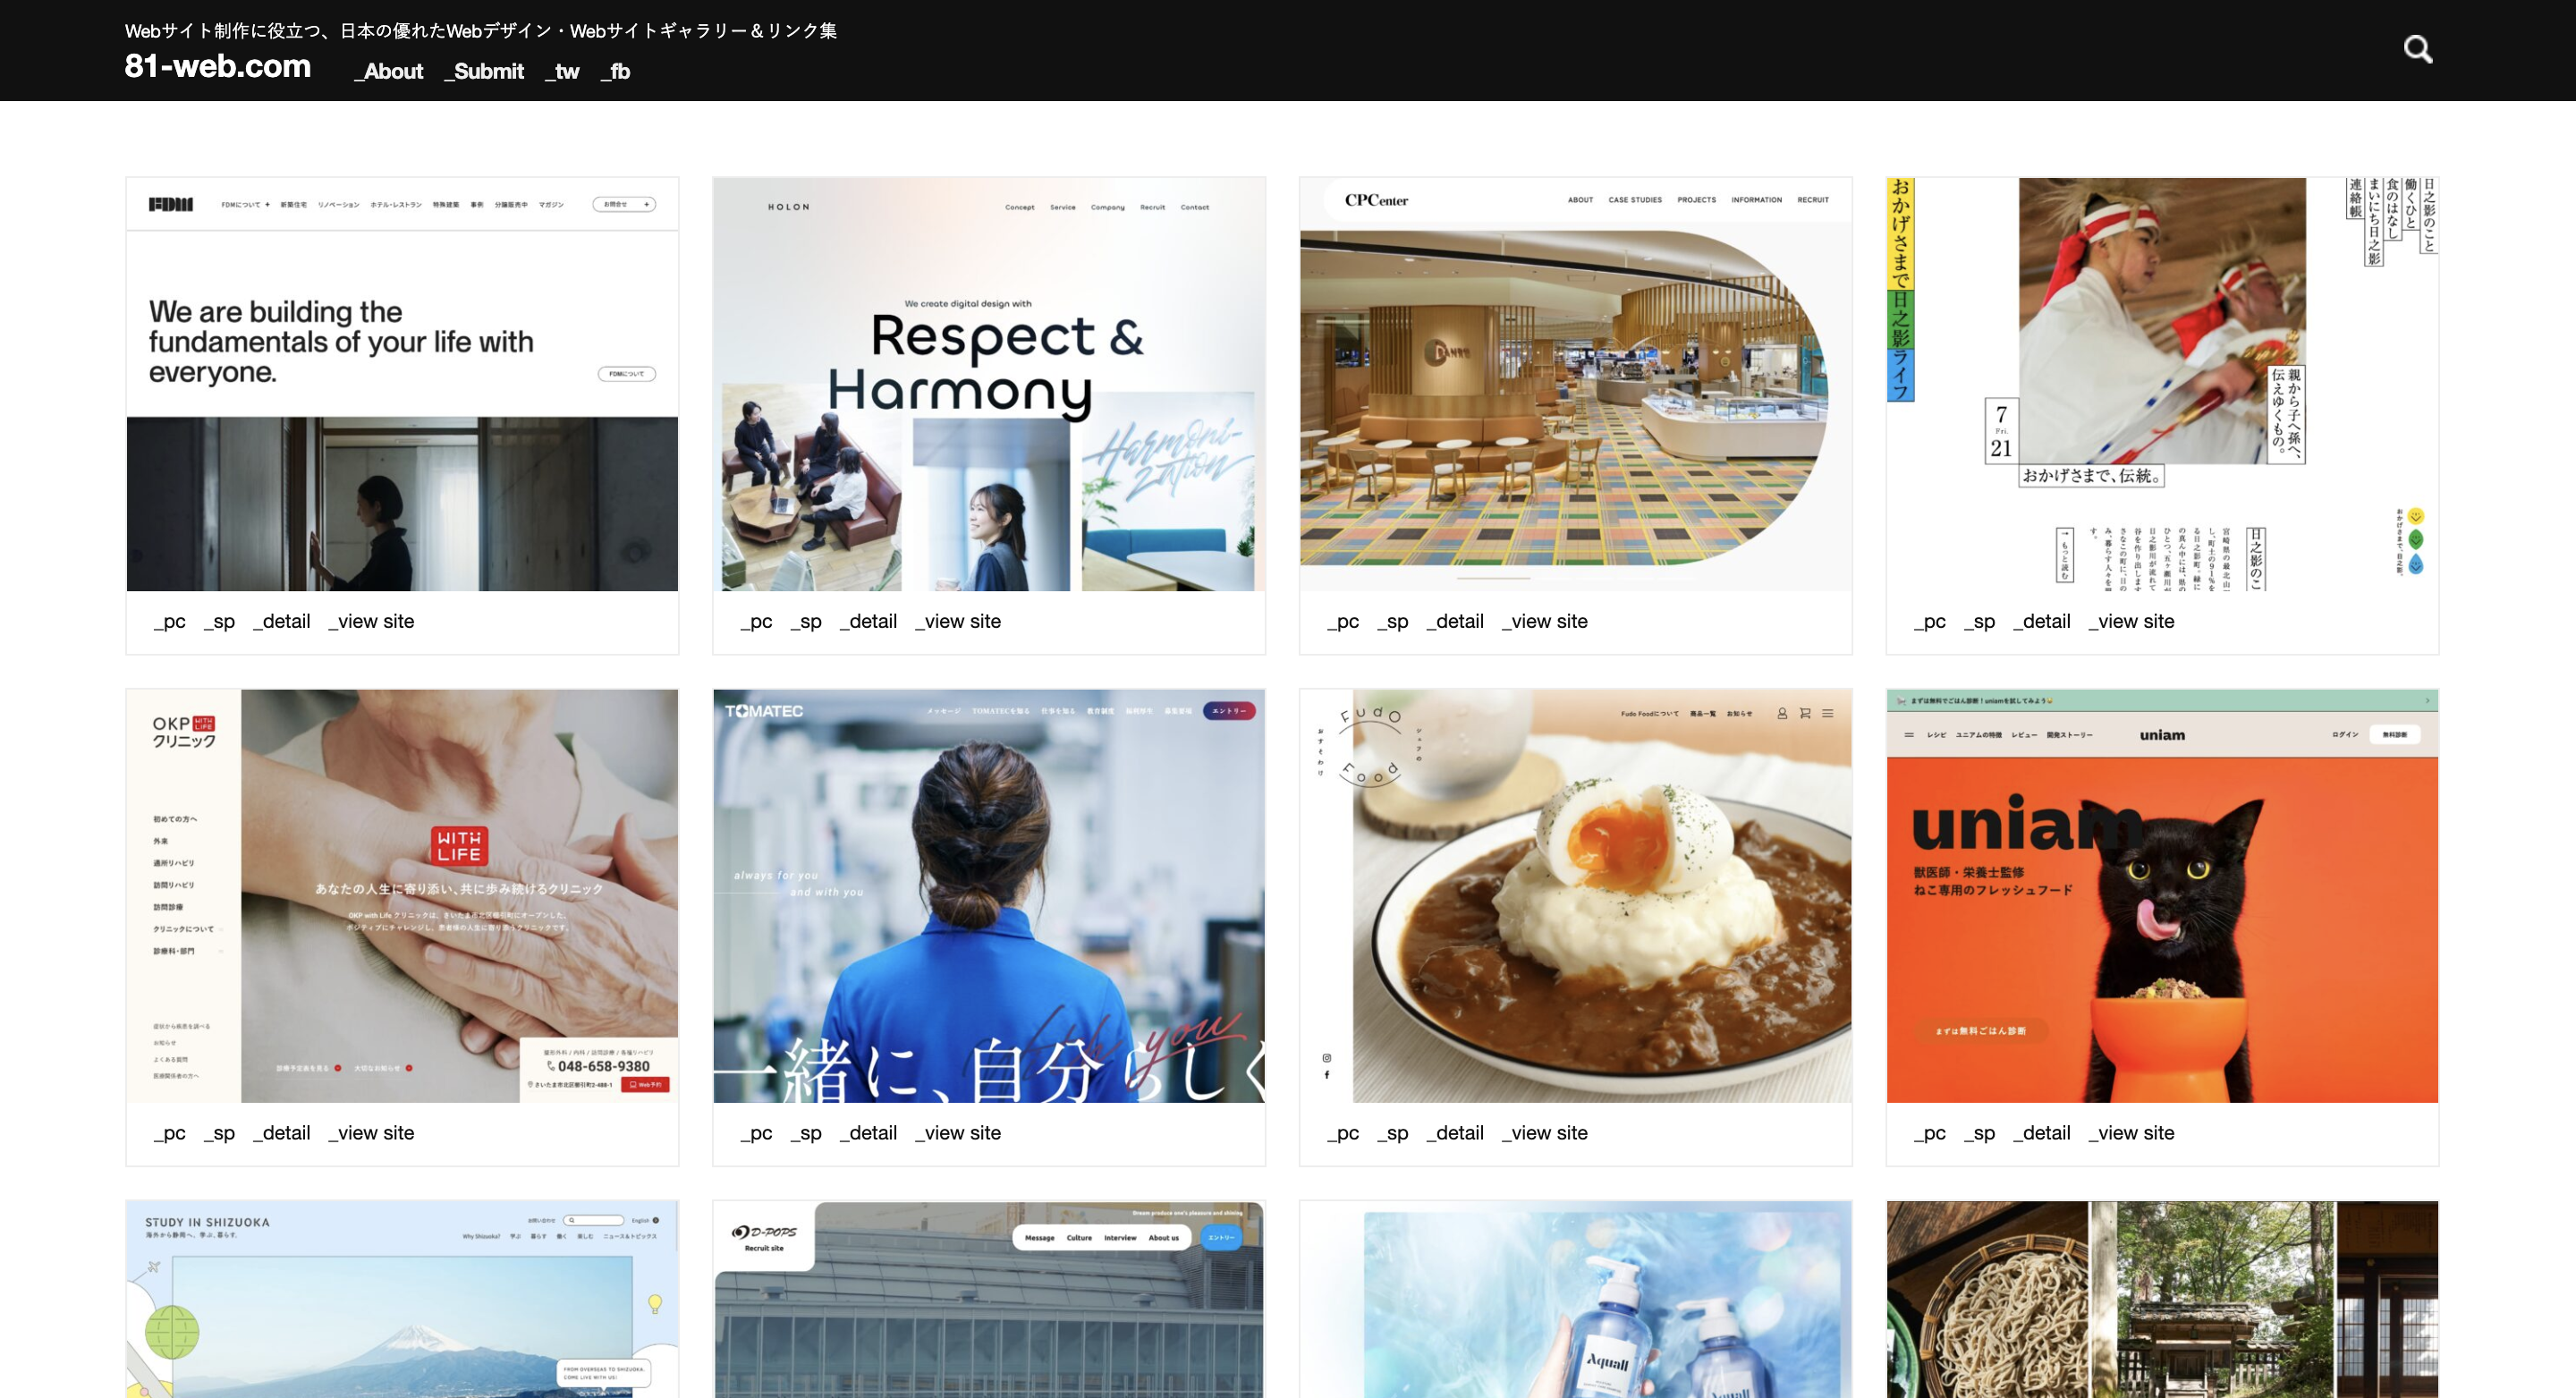
Task: Open the Fudo Food curry thumbnail
Action: tap(1575, 896)
